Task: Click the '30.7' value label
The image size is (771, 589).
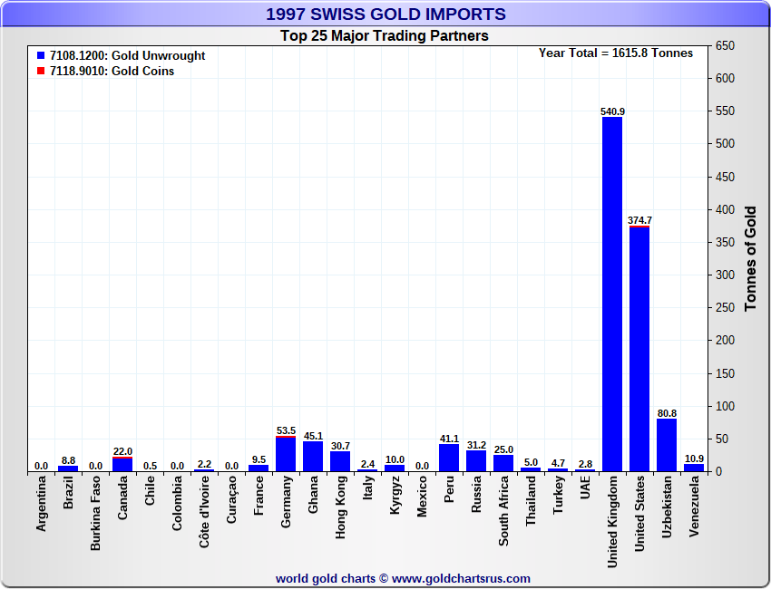Action: tap(340, 446)
